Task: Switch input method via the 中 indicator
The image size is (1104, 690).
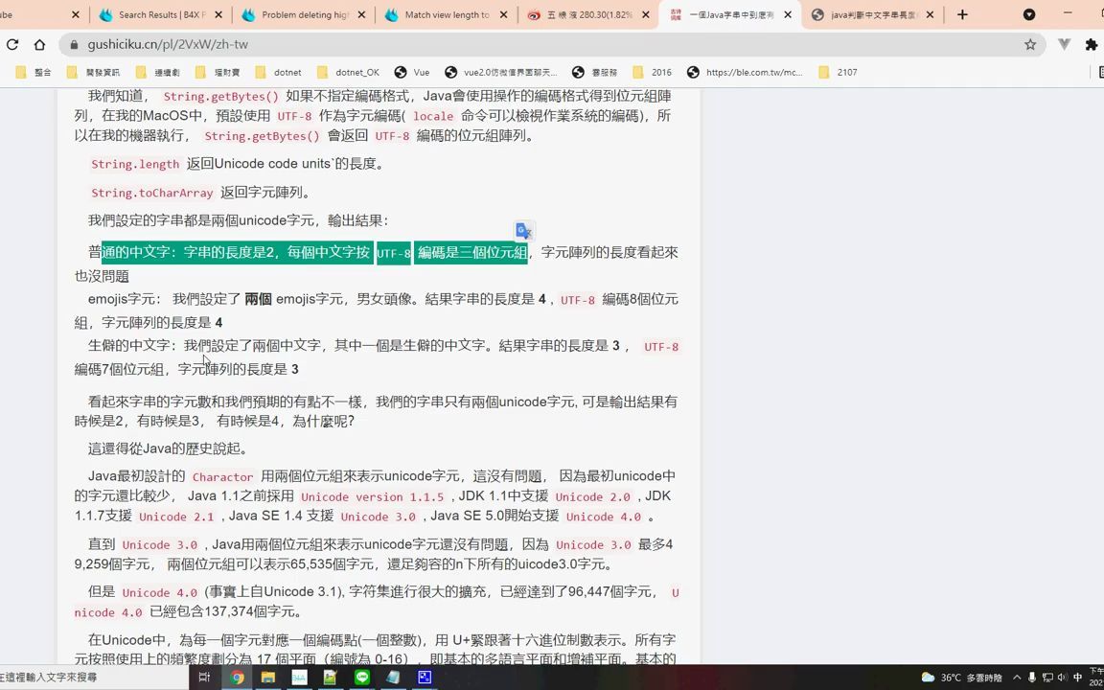Action: coord(1078,678)
